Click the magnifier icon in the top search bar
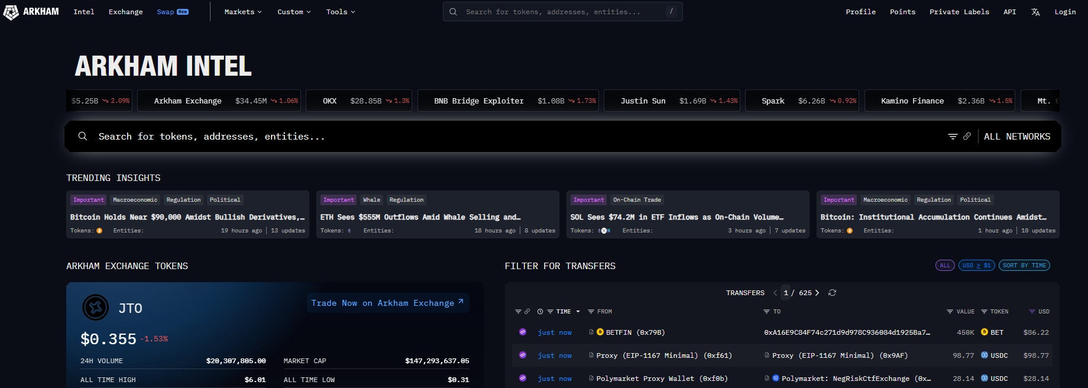1088x388 pixels. coord(453,12)
